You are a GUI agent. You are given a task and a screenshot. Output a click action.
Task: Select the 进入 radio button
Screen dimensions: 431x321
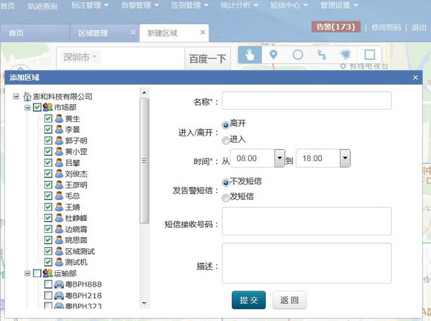click(x=226, y=140)
